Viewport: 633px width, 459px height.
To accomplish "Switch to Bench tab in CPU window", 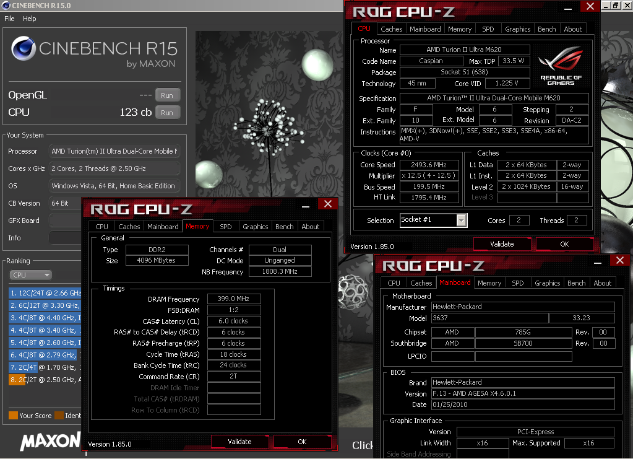I will coord(546,29).
